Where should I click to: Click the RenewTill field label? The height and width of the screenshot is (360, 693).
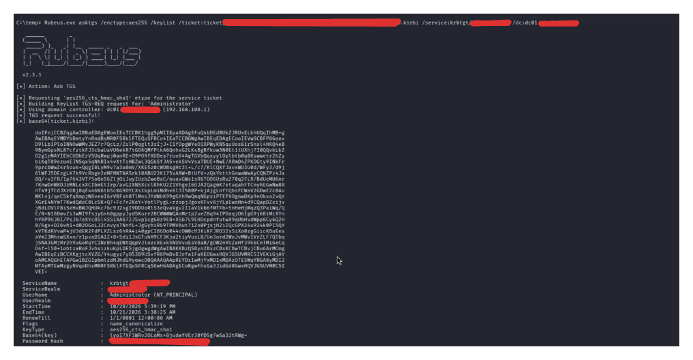37,318
